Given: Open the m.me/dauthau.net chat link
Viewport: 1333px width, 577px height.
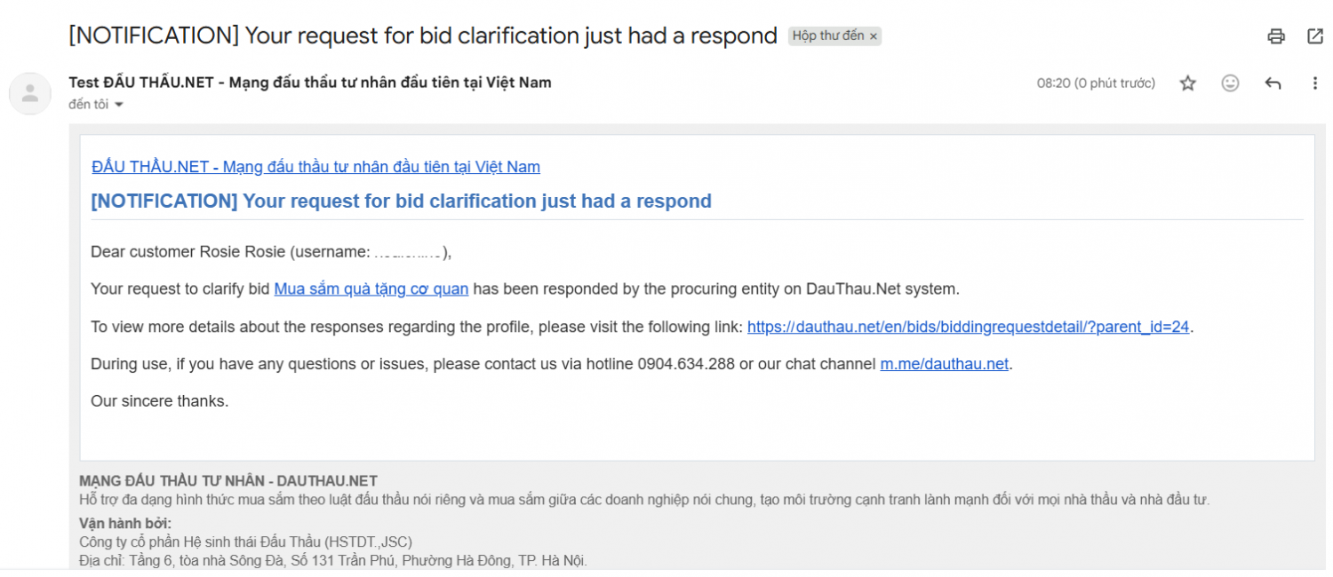Looking at the screenshot, I should [944, 364].
